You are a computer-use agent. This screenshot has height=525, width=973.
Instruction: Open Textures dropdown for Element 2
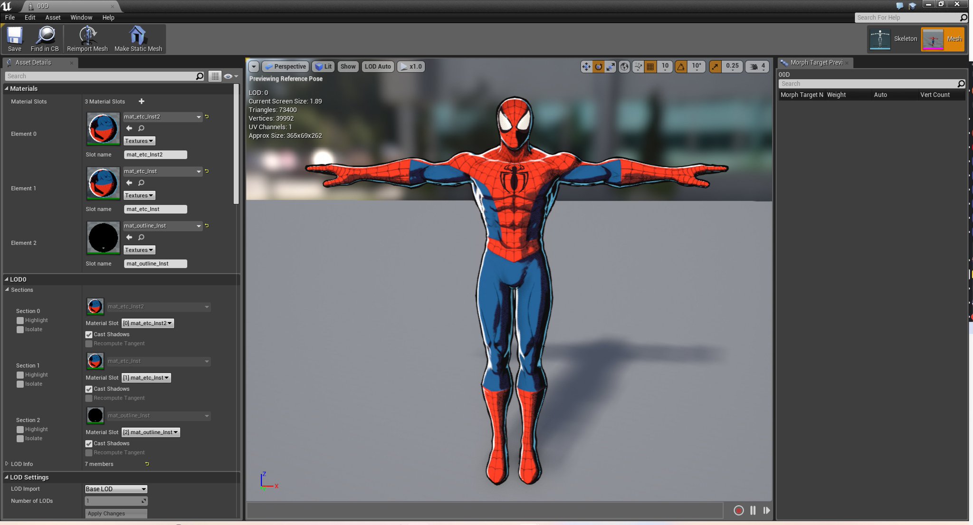(139, 250)
